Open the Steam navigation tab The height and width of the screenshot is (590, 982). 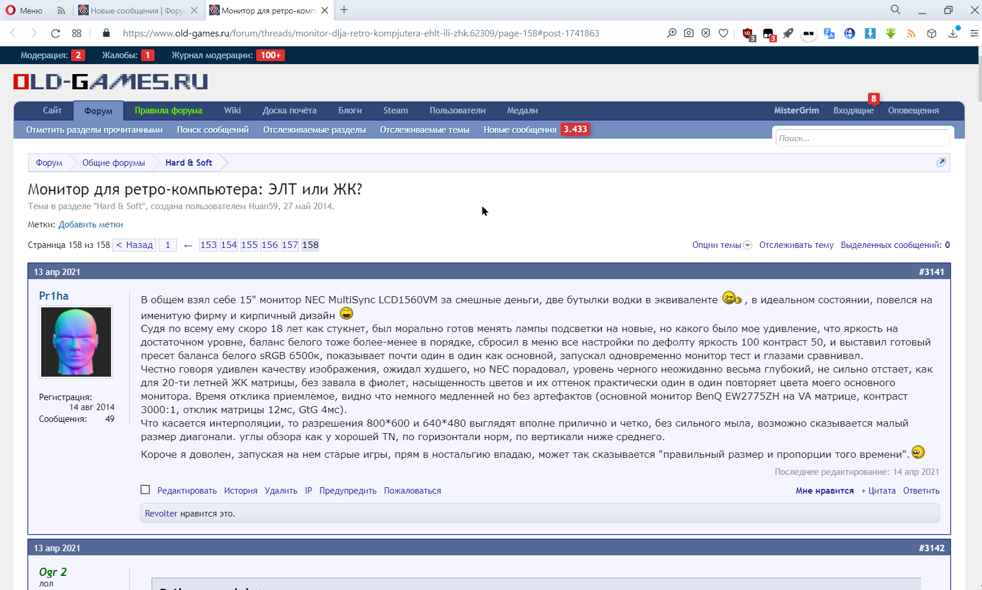[x=396, y=110]
